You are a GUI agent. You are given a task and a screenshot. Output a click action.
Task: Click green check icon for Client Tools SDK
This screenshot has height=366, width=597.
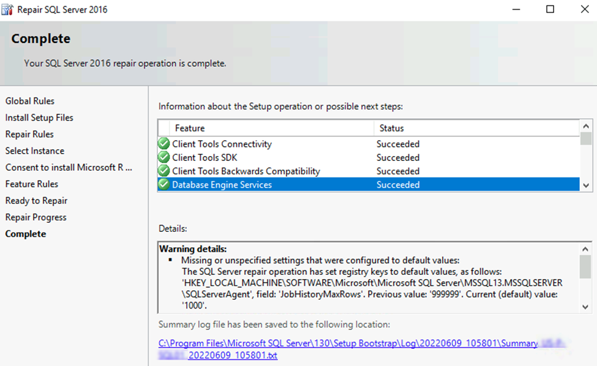pyautogui.click(x=163, y=157)
